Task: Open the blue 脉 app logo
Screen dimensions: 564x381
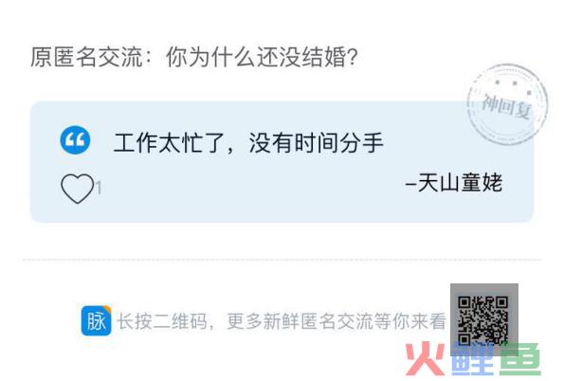Action: pyautogui.click(x=96, y=320)
